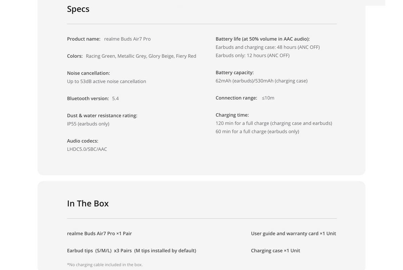
Task: Select the Product name label
Action: [84, 39]
